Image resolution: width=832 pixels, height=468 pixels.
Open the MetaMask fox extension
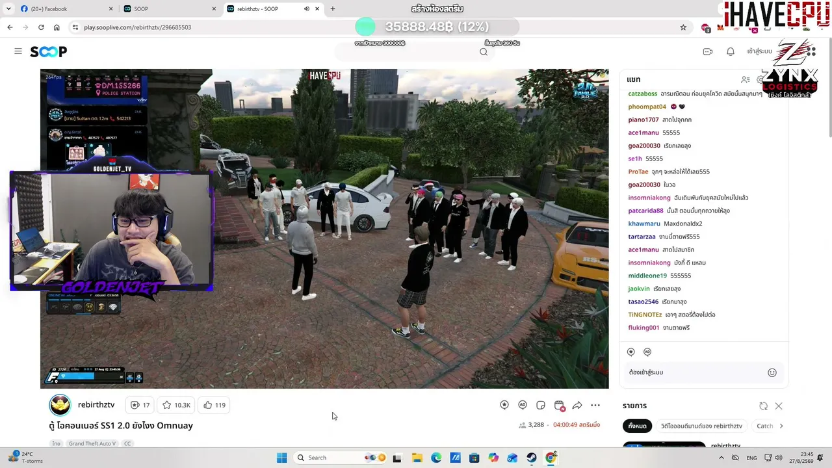[x=720, y=27]
